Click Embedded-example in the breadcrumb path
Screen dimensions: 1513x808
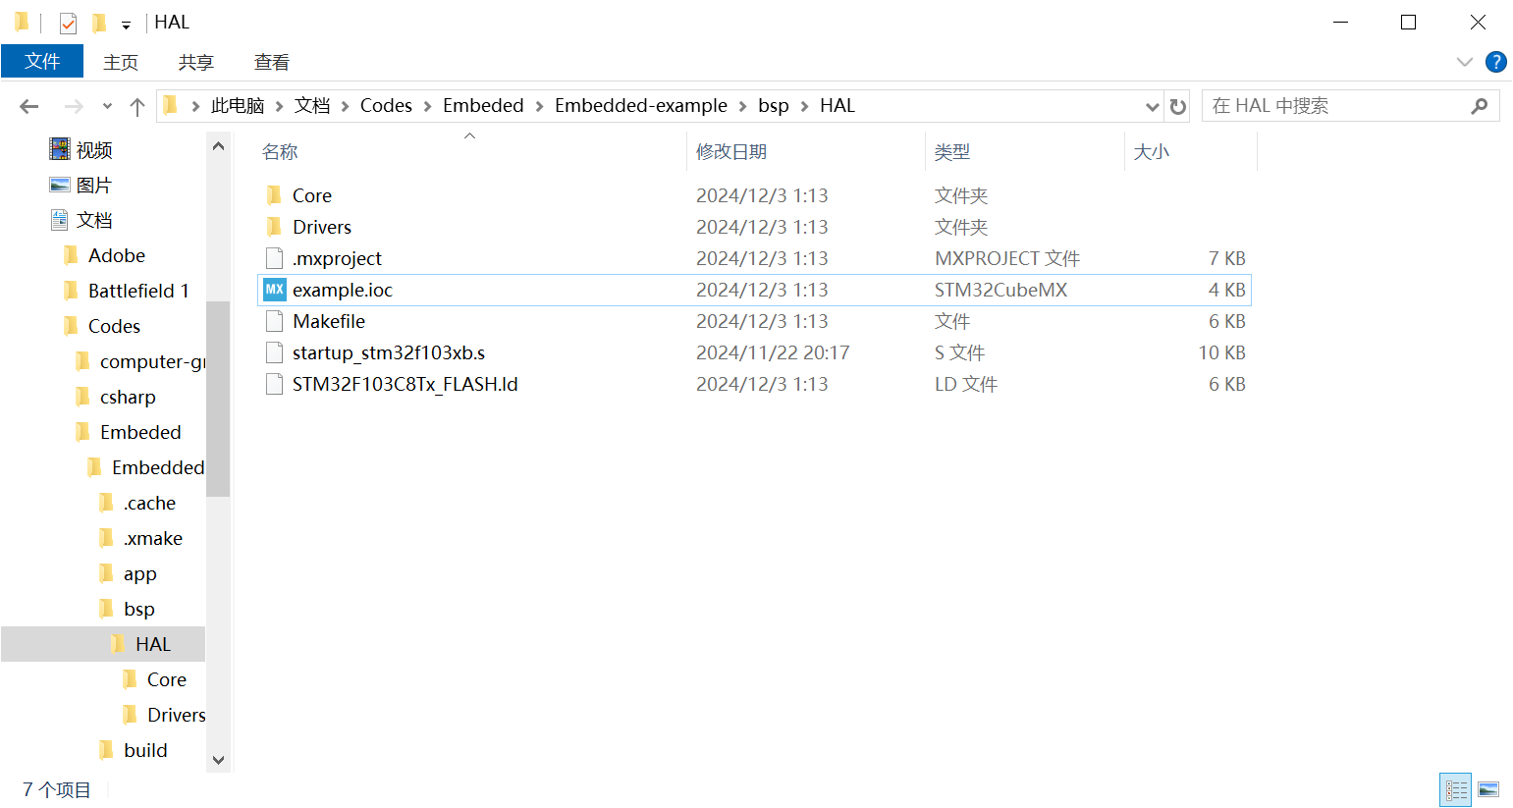641,105
